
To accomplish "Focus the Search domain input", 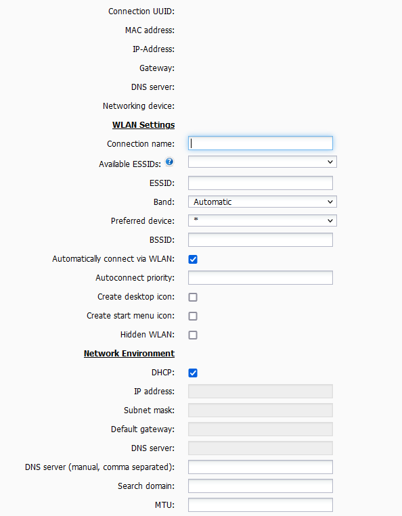I will (x=261, y=486).
